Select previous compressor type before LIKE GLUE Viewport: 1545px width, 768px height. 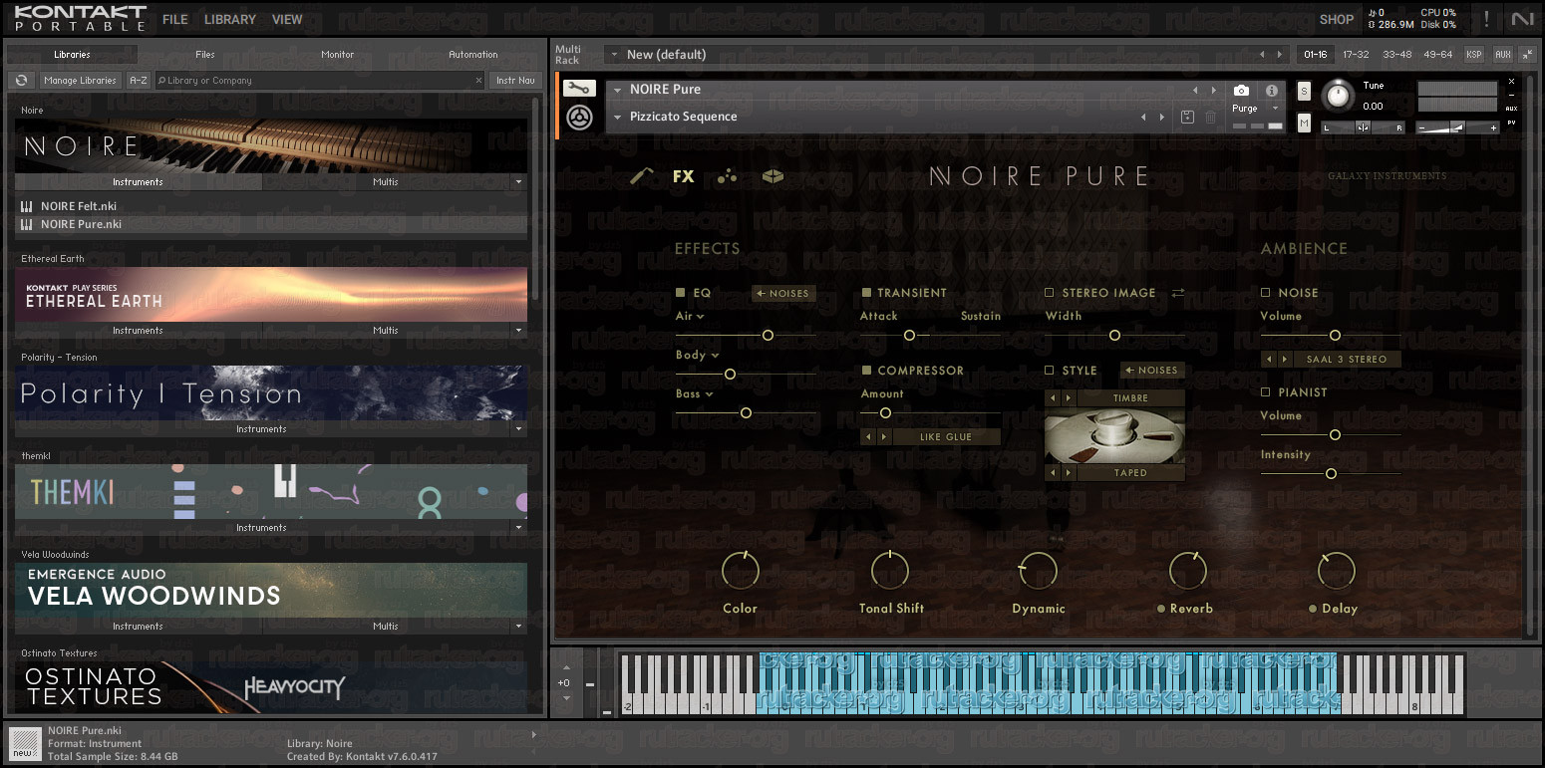pos(867,437)
